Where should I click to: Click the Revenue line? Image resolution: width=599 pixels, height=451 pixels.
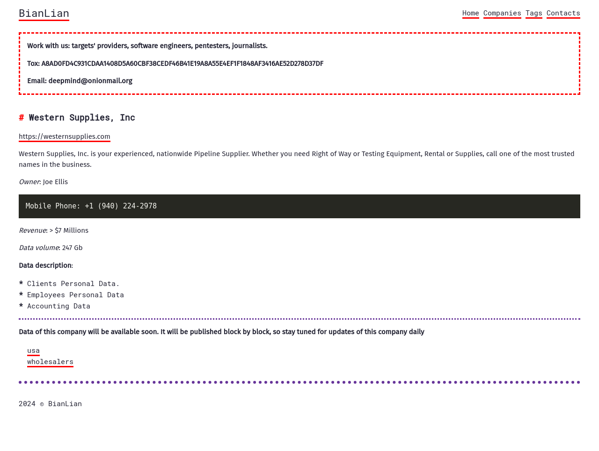click(x=54, y=230)
